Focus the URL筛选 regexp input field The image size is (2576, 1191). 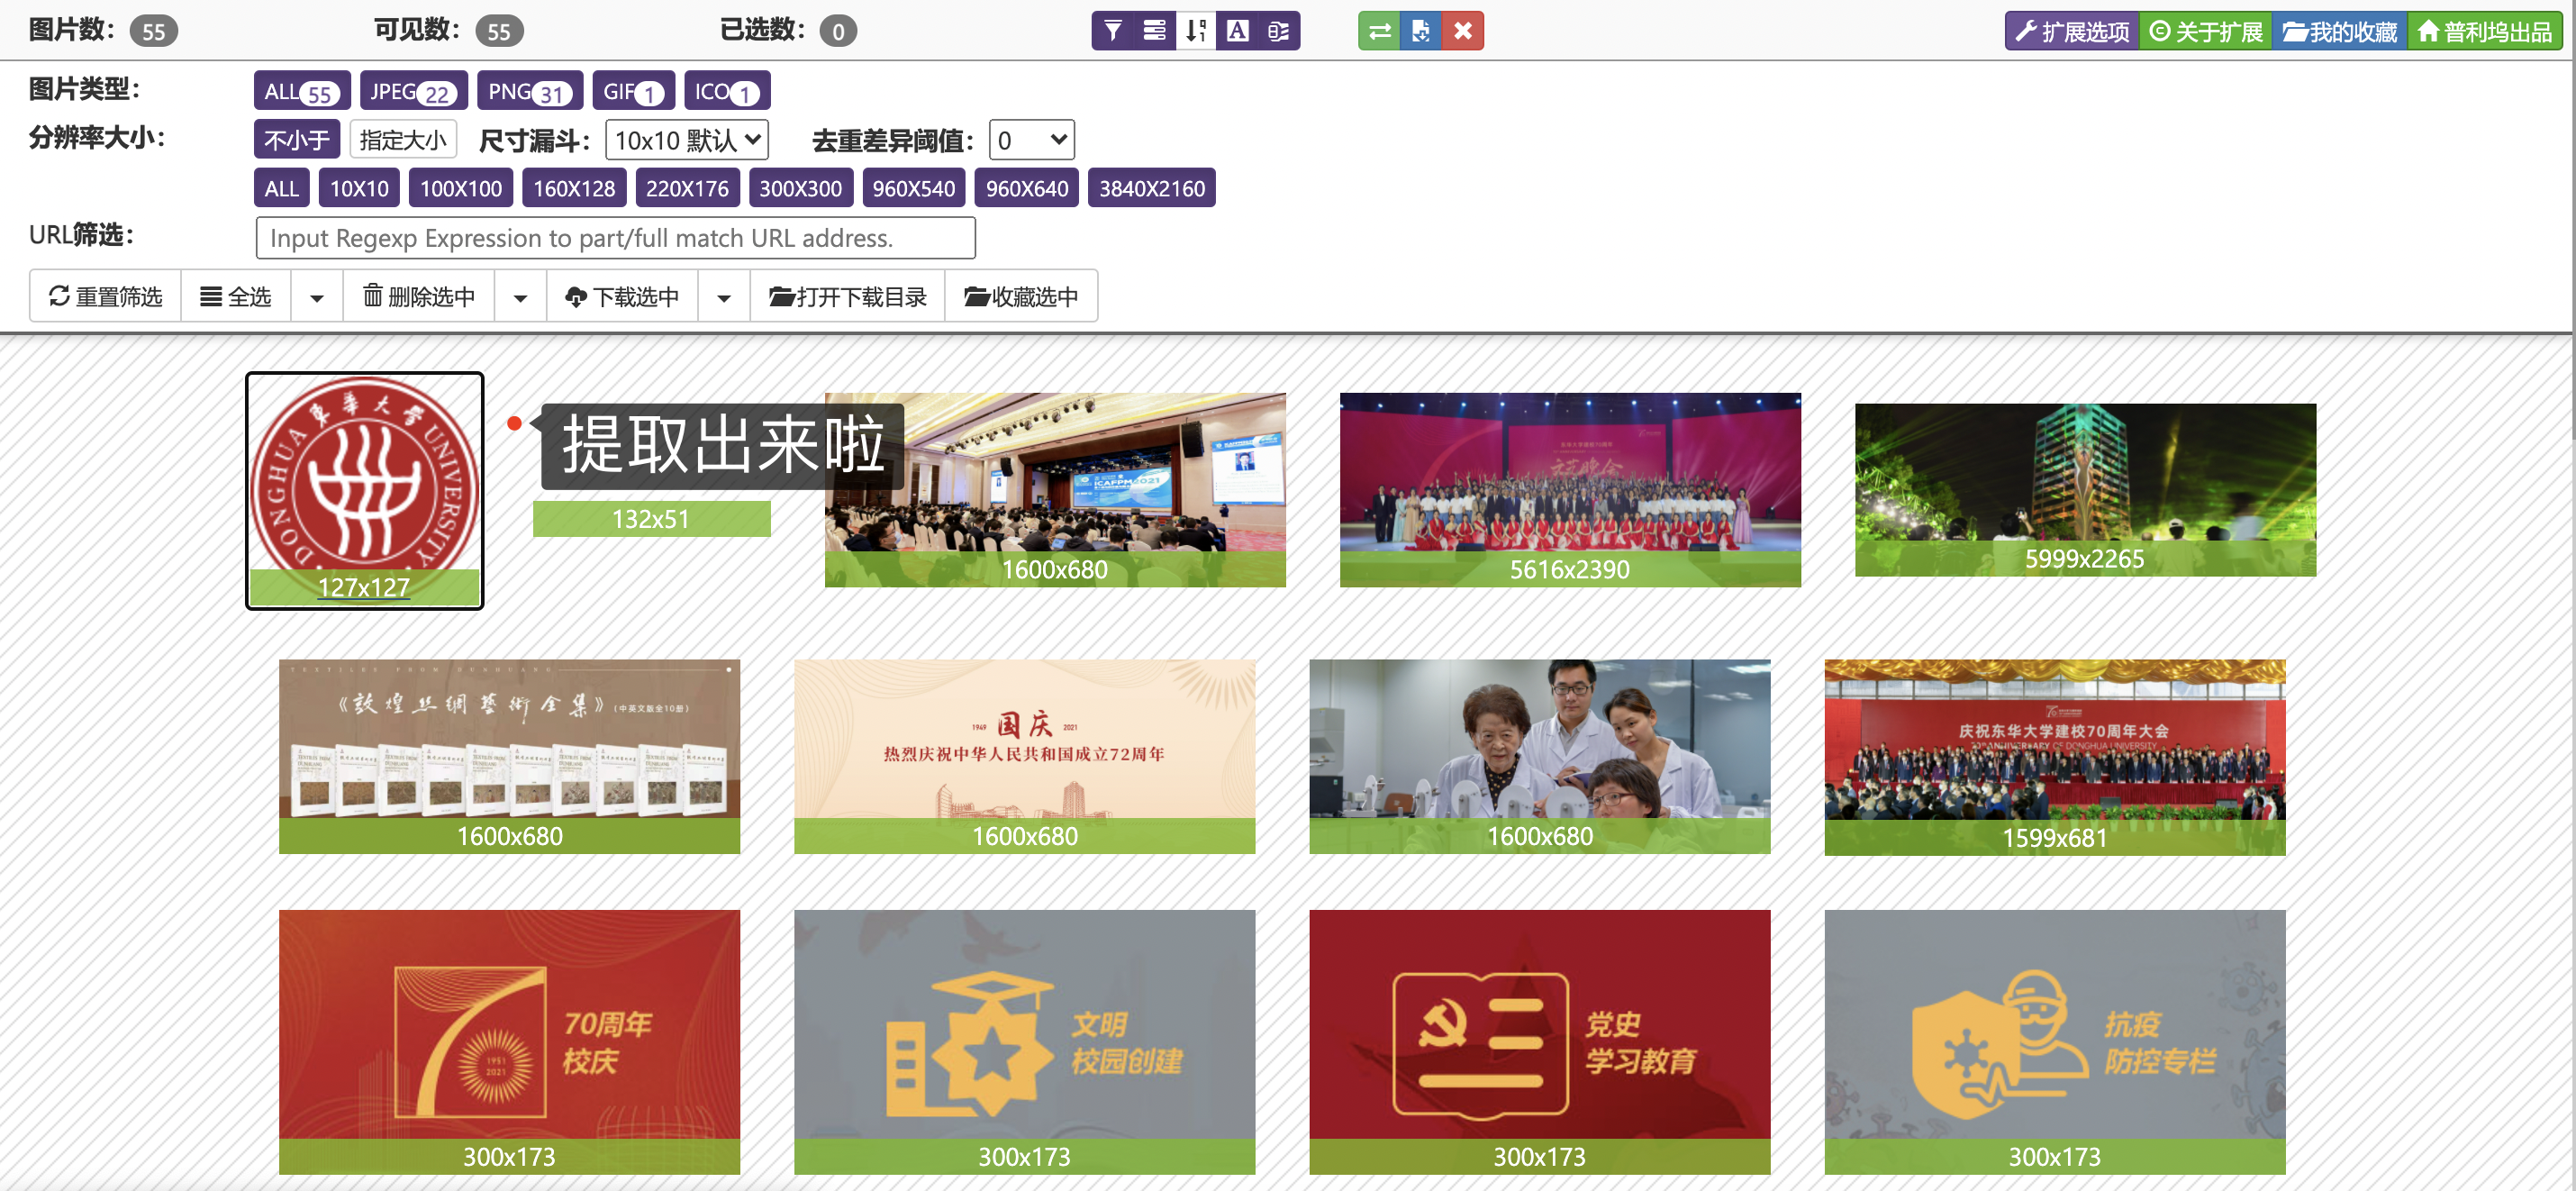point(616,238)
